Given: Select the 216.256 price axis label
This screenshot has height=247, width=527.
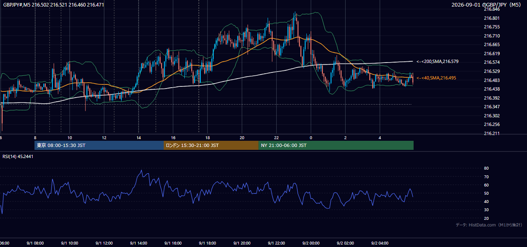Looking at the screenshot, I should 492,125.
